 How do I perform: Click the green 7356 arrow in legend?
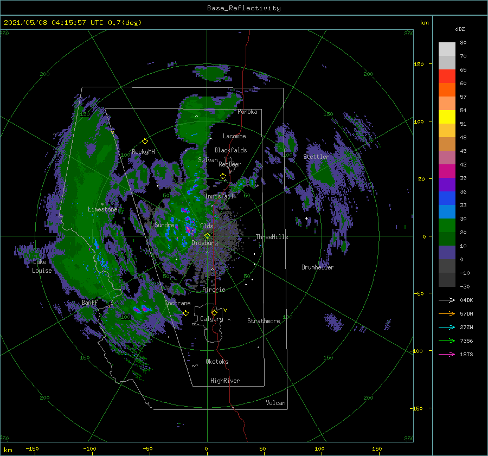pos(447,341)
